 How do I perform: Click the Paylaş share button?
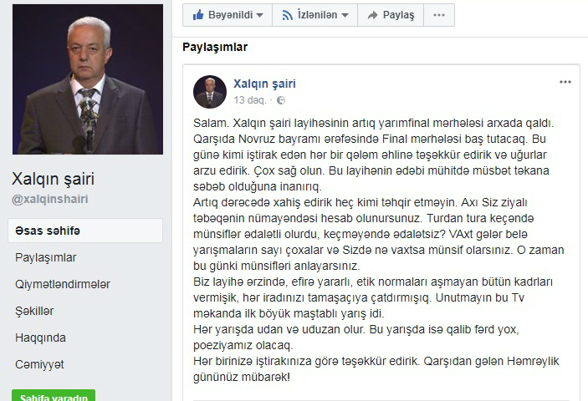point(391,15)
